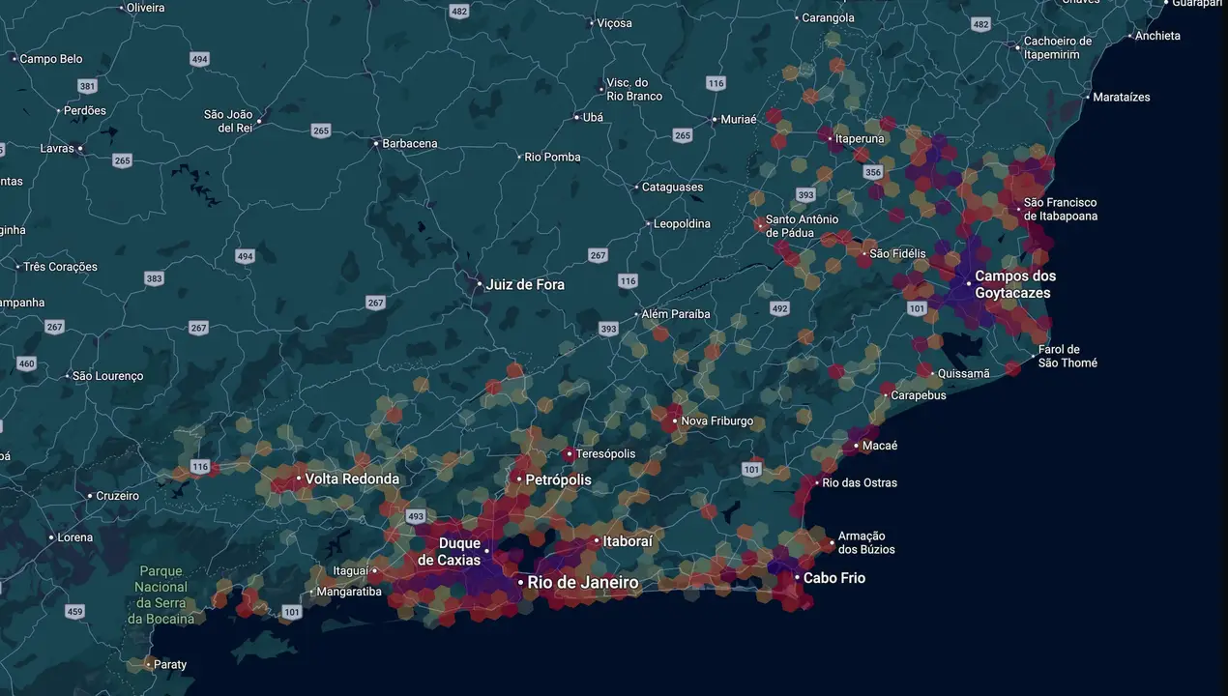Select the Nova Friburgo marker
1228x696 pixels.
click(675, 421)
